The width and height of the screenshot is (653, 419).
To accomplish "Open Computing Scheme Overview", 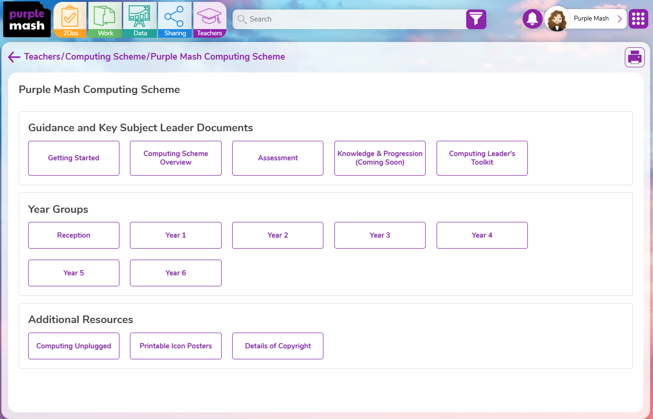I will [x=176, y=158].
